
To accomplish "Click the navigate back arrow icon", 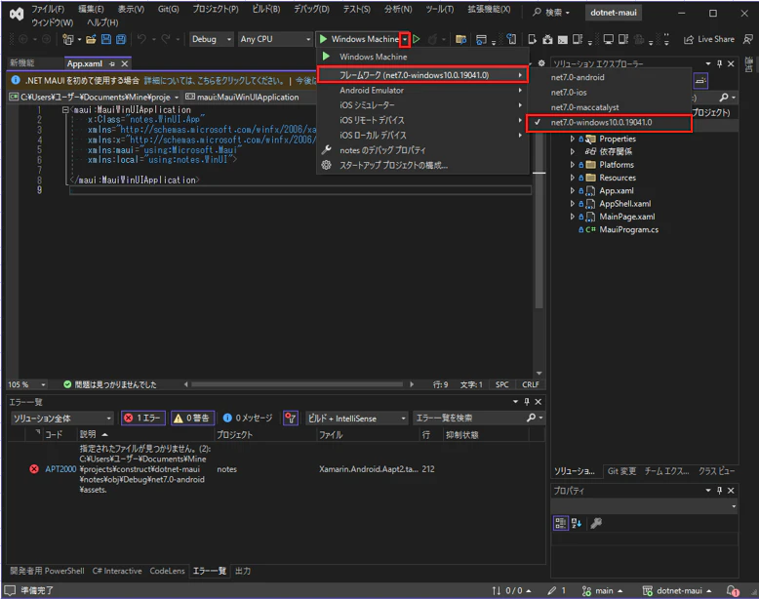I will [x=22, y=39].
